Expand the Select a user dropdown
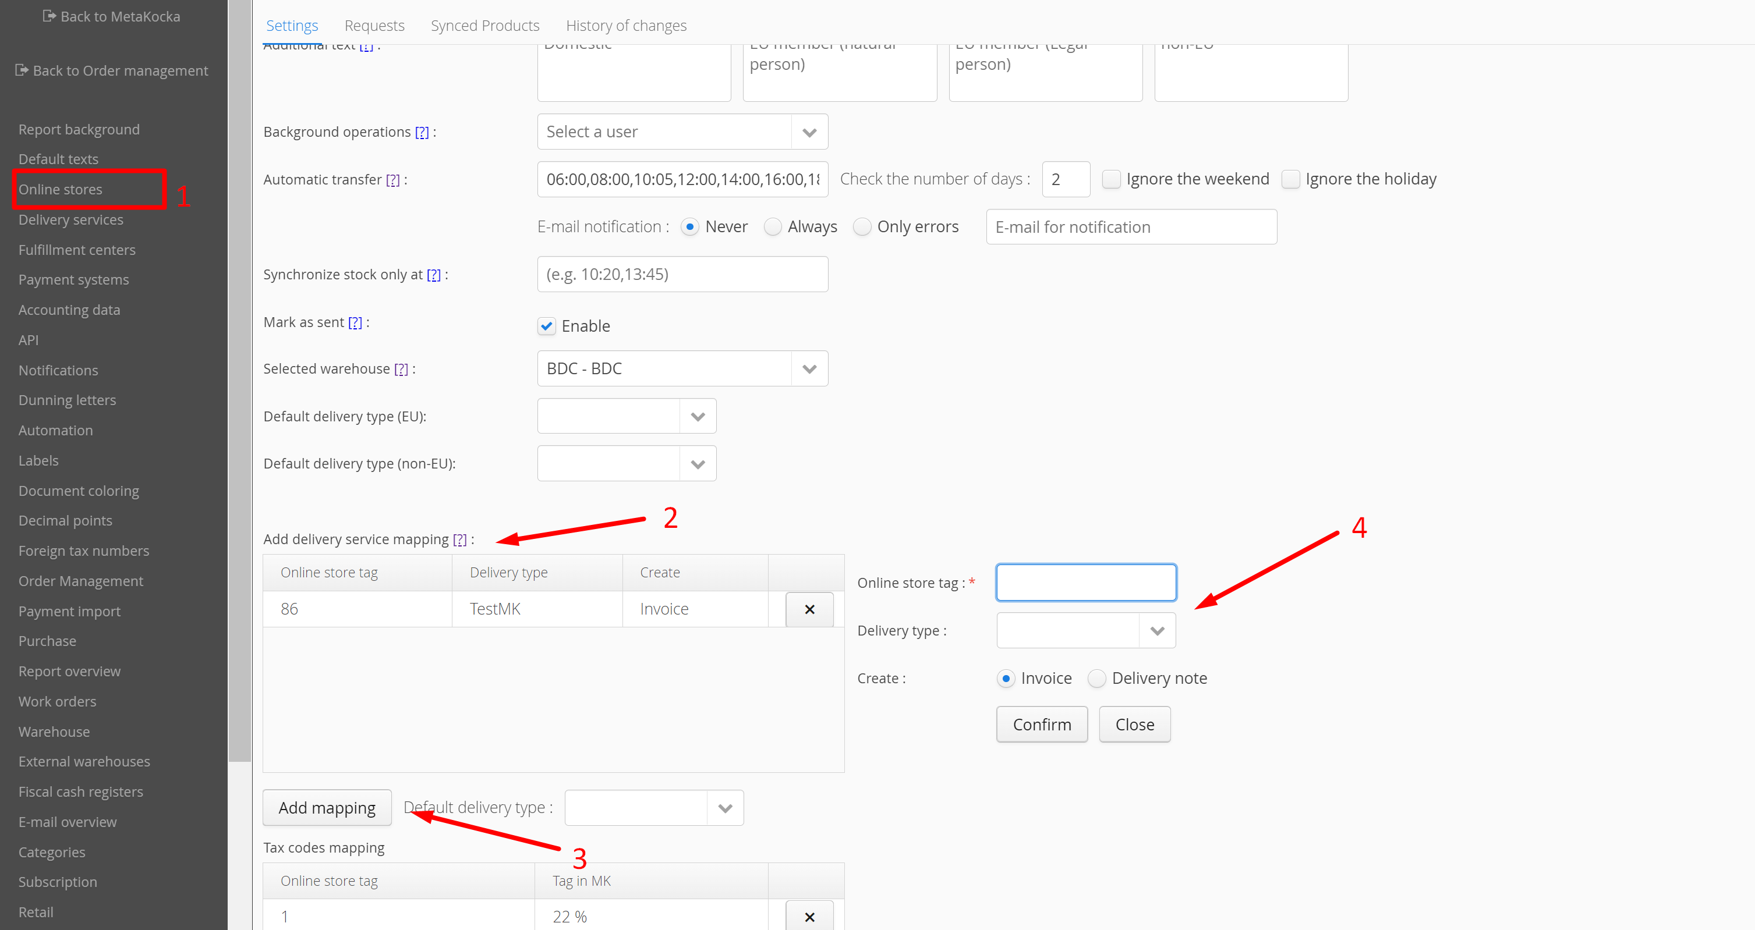 (x=809, y=132)
